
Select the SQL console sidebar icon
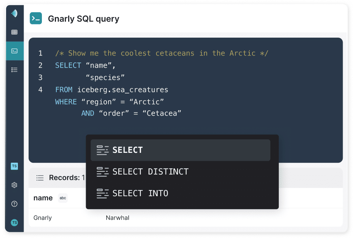pos(14,51)
